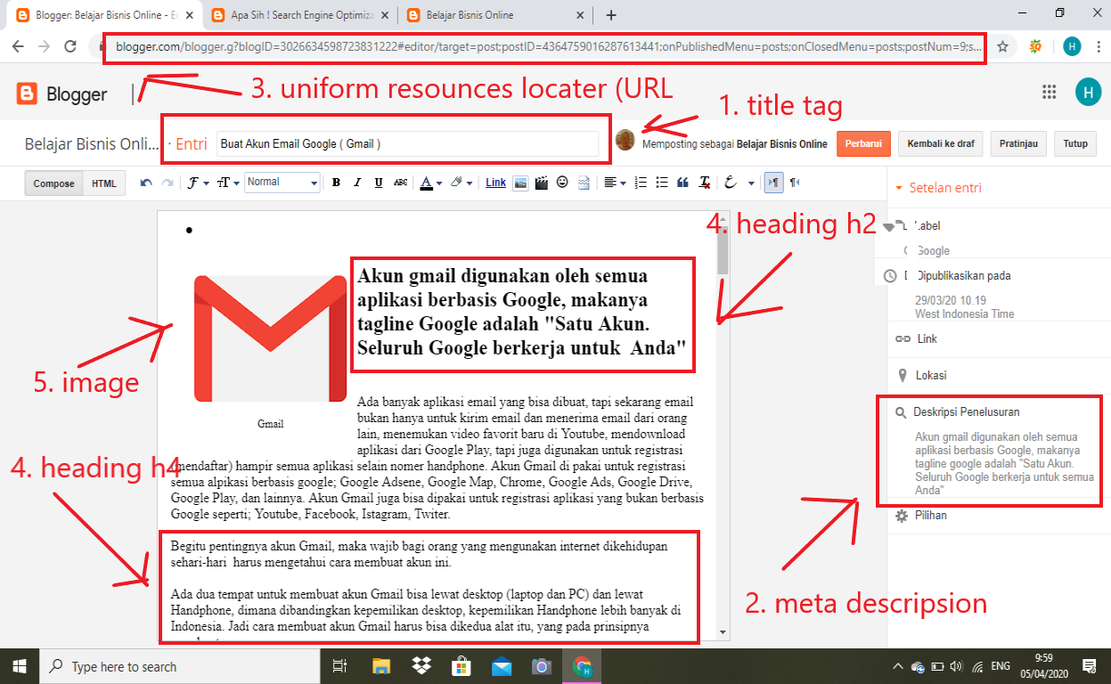Insert a video into the post
The width and height of the screenshot is (1111, 684).
pyautogui.click(x=541, y=182)
